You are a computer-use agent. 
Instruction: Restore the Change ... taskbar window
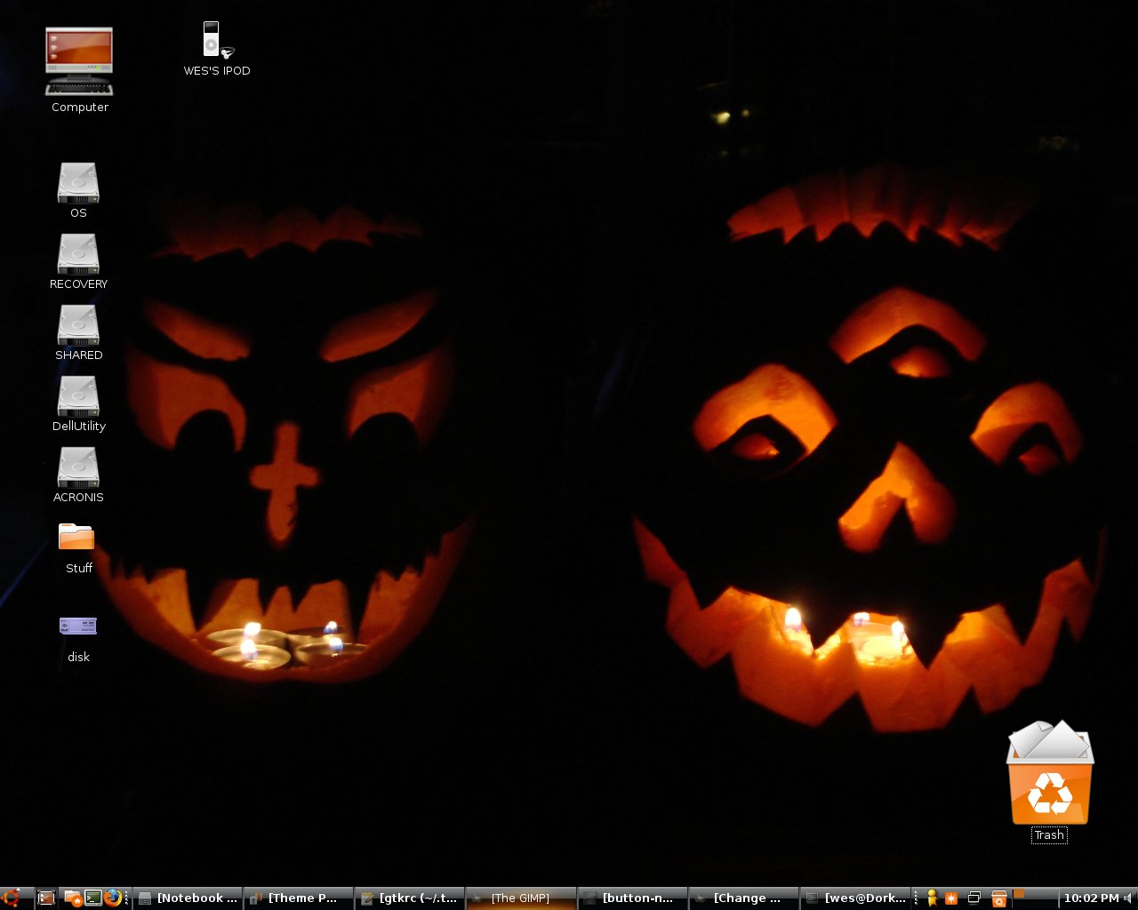pyautogui.click(x=743, y=898)
